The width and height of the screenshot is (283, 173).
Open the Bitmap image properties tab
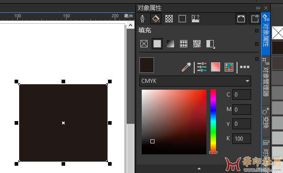point(196,19)
